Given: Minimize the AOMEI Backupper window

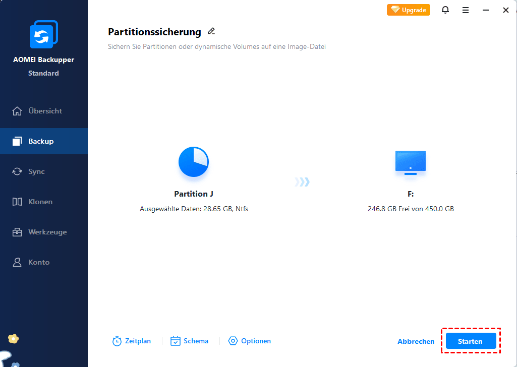Looking at the screenshot, I should tap(485, 10).
